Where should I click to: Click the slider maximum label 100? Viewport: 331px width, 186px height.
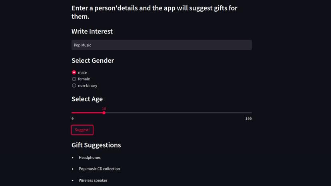click(249, 119)
